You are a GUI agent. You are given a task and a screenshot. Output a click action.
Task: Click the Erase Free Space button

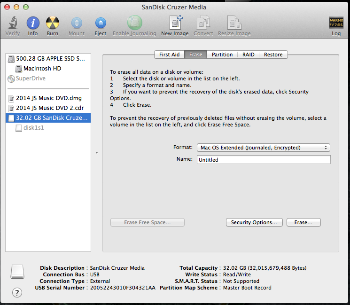click(148, 222)
